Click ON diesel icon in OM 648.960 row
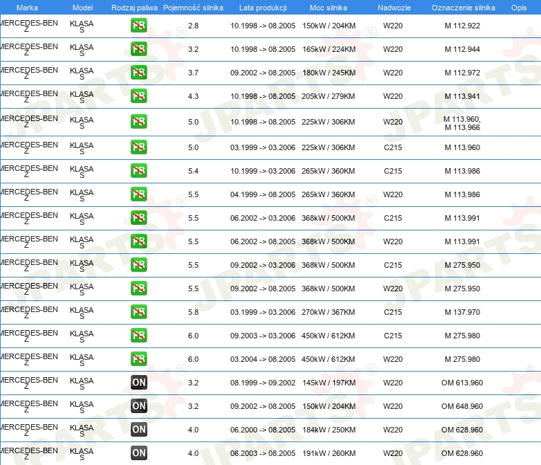The width and height of the screenshot is (541, 465). coord(138,405)
